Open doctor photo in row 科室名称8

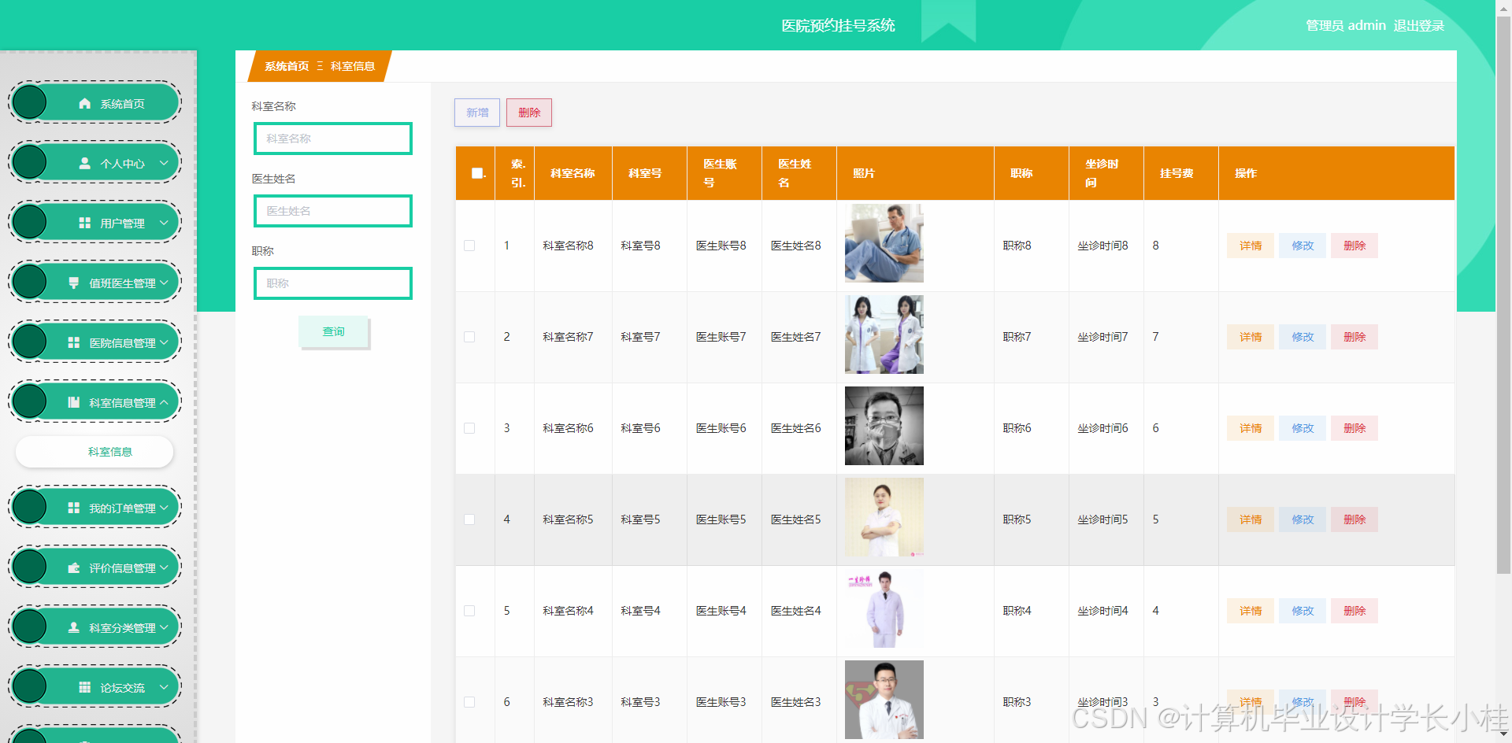884,243
